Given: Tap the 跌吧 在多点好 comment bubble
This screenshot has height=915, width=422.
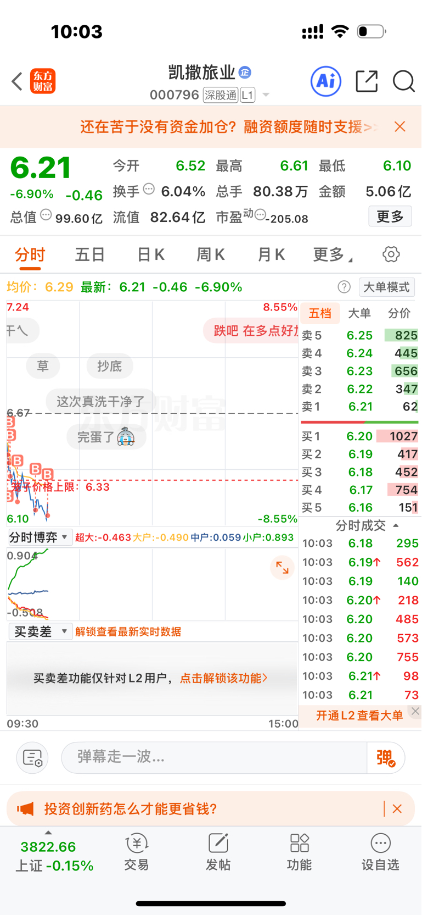Looking at the screenshot, I should pyautogui.click(x=251, y=331).
